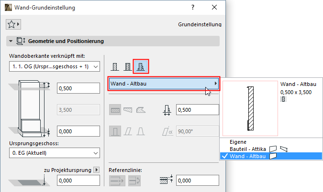
Task: Click the zu Projektursprung arrow button
Action: [96, 170]
